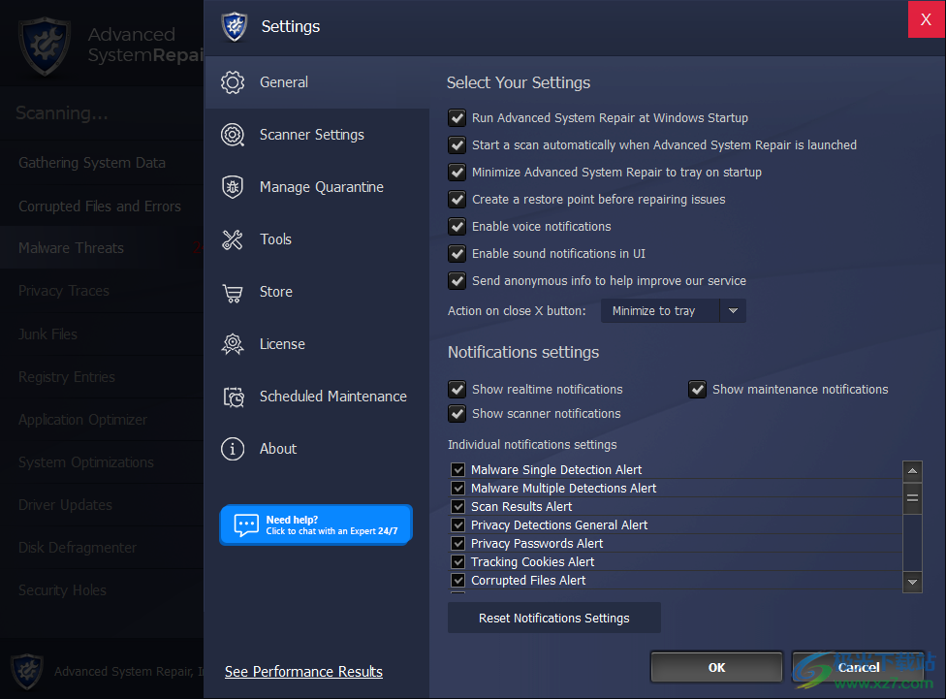Select Junk Files in main window

click(102, 334)
